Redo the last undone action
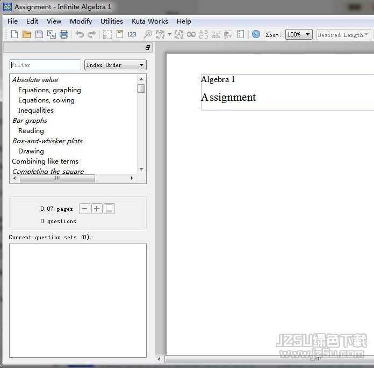This screenshot has height=368, width=374. [x=92, y=34]
